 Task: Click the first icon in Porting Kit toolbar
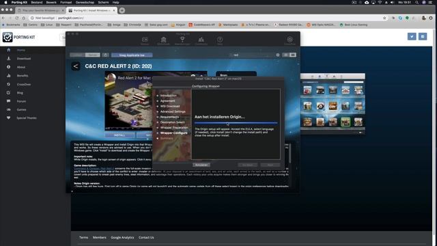pyautogui.click(x=145, y=40)
